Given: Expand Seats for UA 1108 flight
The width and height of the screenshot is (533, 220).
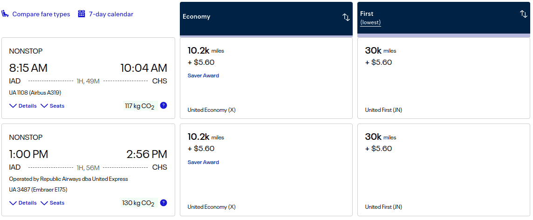Looking at the screenshot, I should (x=53, y=106).
